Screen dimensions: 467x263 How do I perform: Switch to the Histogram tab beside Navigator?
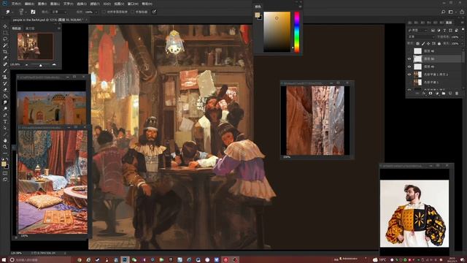click(30, 28)
